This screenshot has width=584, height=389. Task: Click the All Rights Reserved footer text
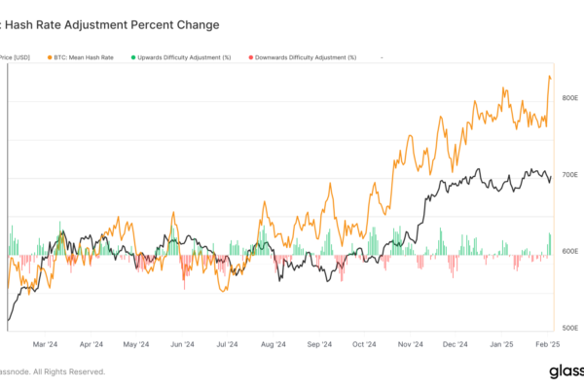click(x=68, y=371)
